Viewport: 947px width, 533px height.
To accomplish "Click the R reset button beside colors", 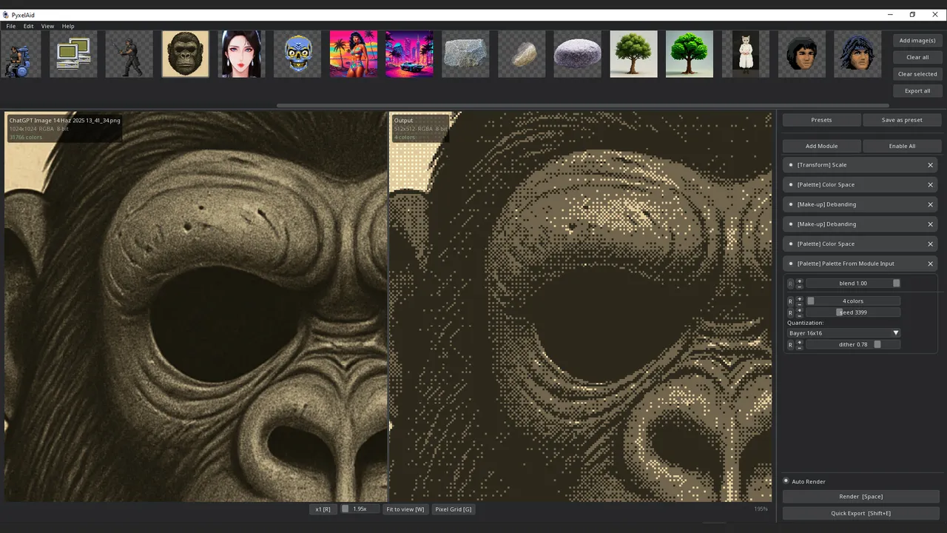I will coord(790,301).
